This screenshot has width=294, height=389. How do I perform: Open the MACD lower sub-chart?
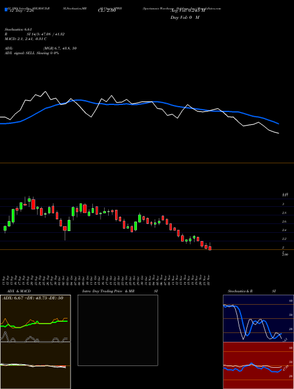click(x=35, y=365)
